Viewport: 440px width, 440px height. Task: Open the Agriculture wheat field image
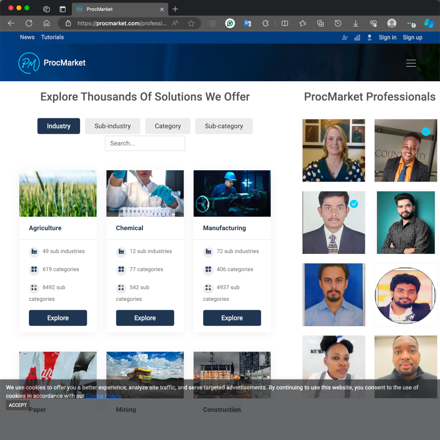click(58, 193)
